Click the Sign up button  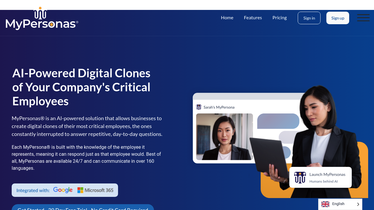(x=338, y=18)
